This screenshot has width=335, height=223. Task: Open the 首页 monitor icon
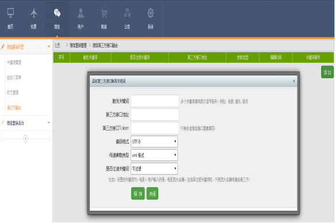10,13
